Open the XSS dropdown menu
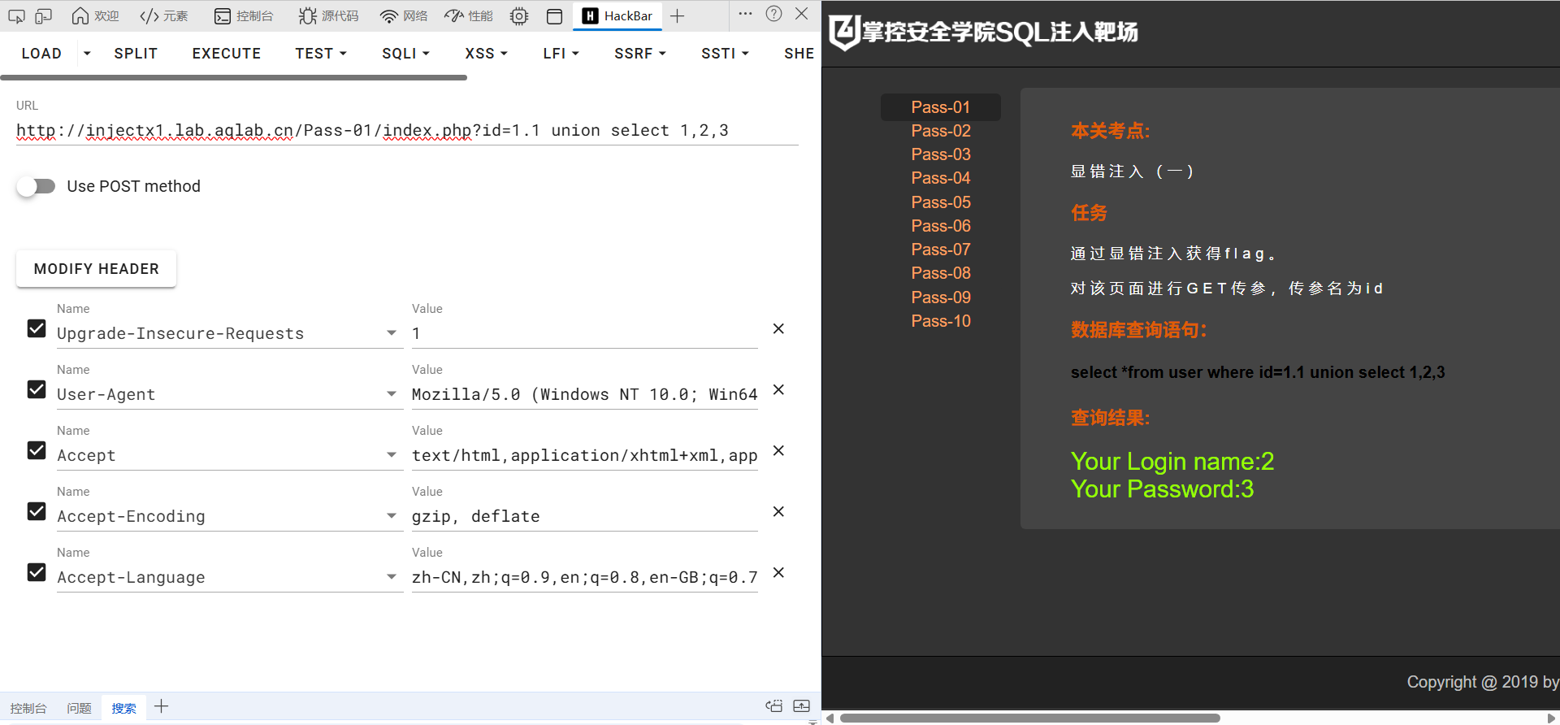The image size is (1560, 725). tap(486, 53)
